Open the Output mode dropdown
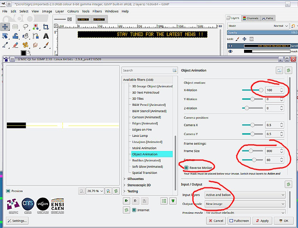298x228 pixels. click(x=245, y=204)
